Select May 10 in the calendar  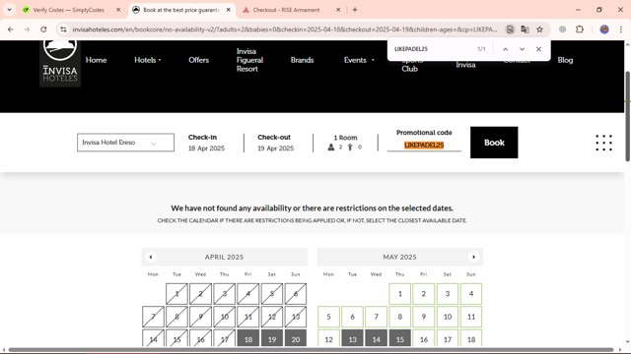click(x=447, y=317)
